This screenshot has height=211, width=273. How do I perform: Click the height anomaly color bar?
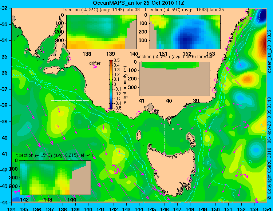click(111, 84)
